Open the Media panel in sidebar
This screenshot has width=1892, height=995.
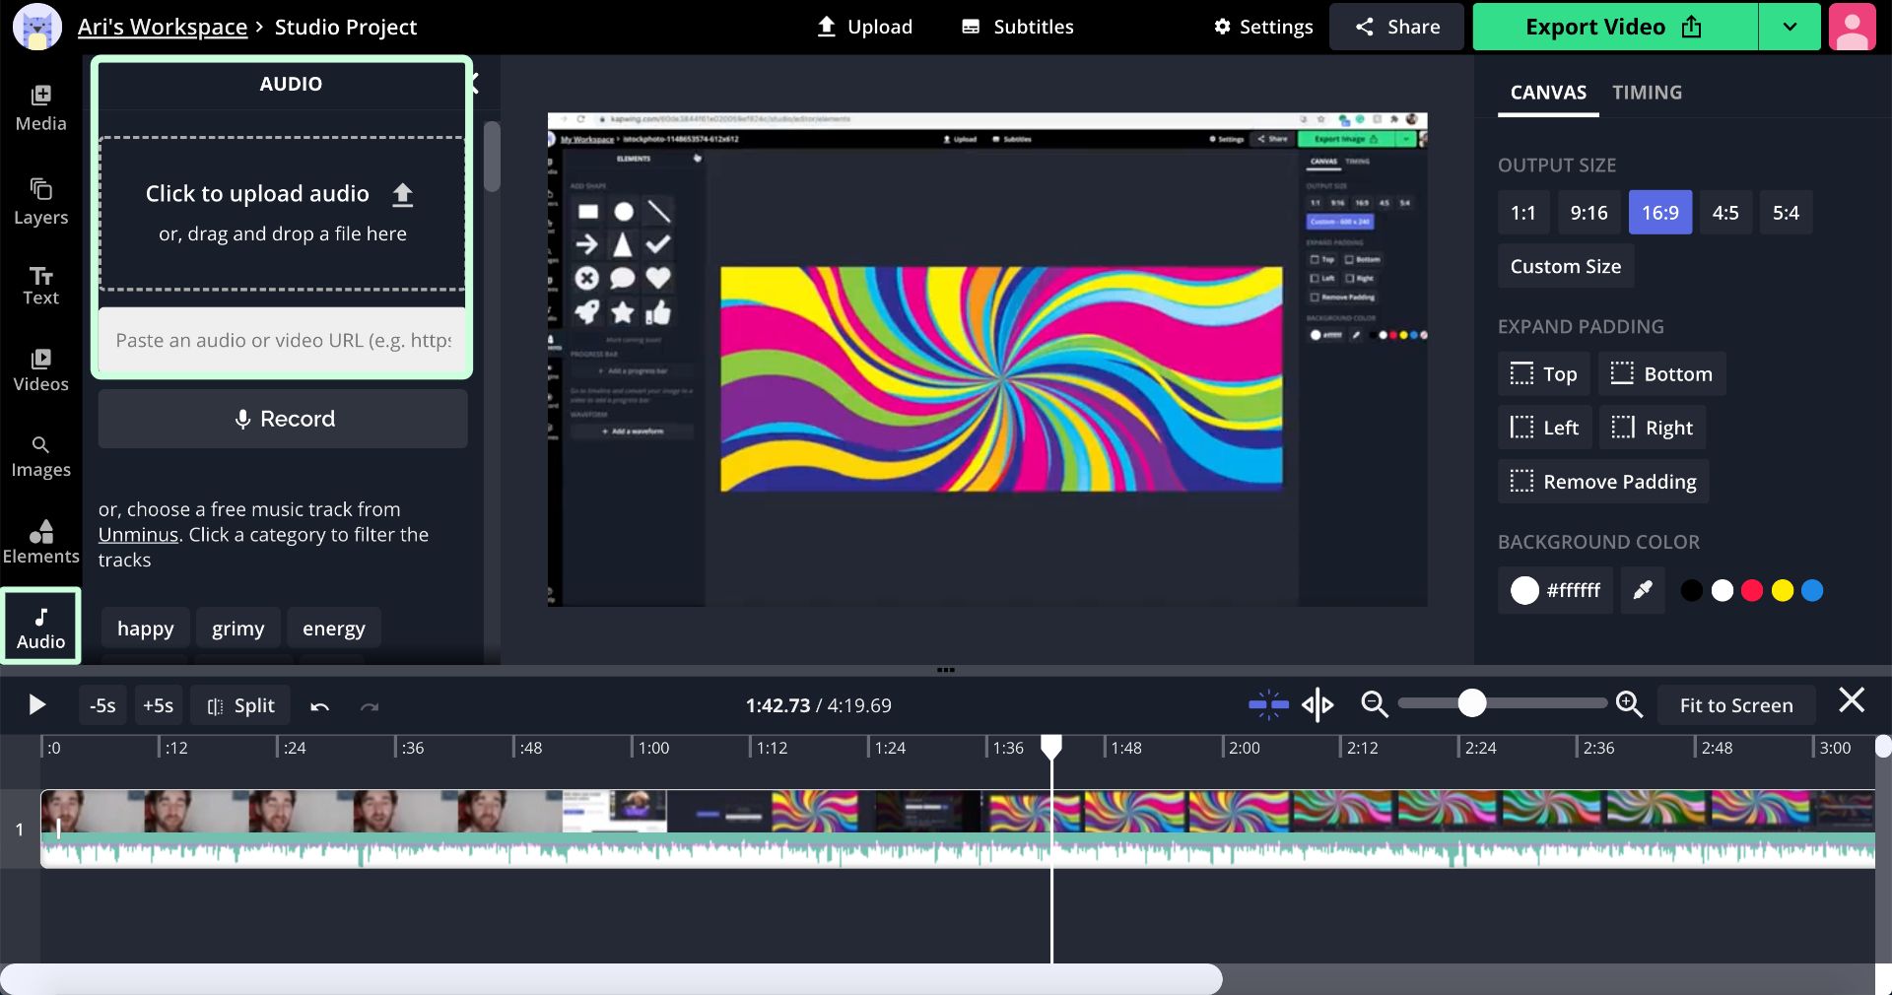(x=40, y=107)
